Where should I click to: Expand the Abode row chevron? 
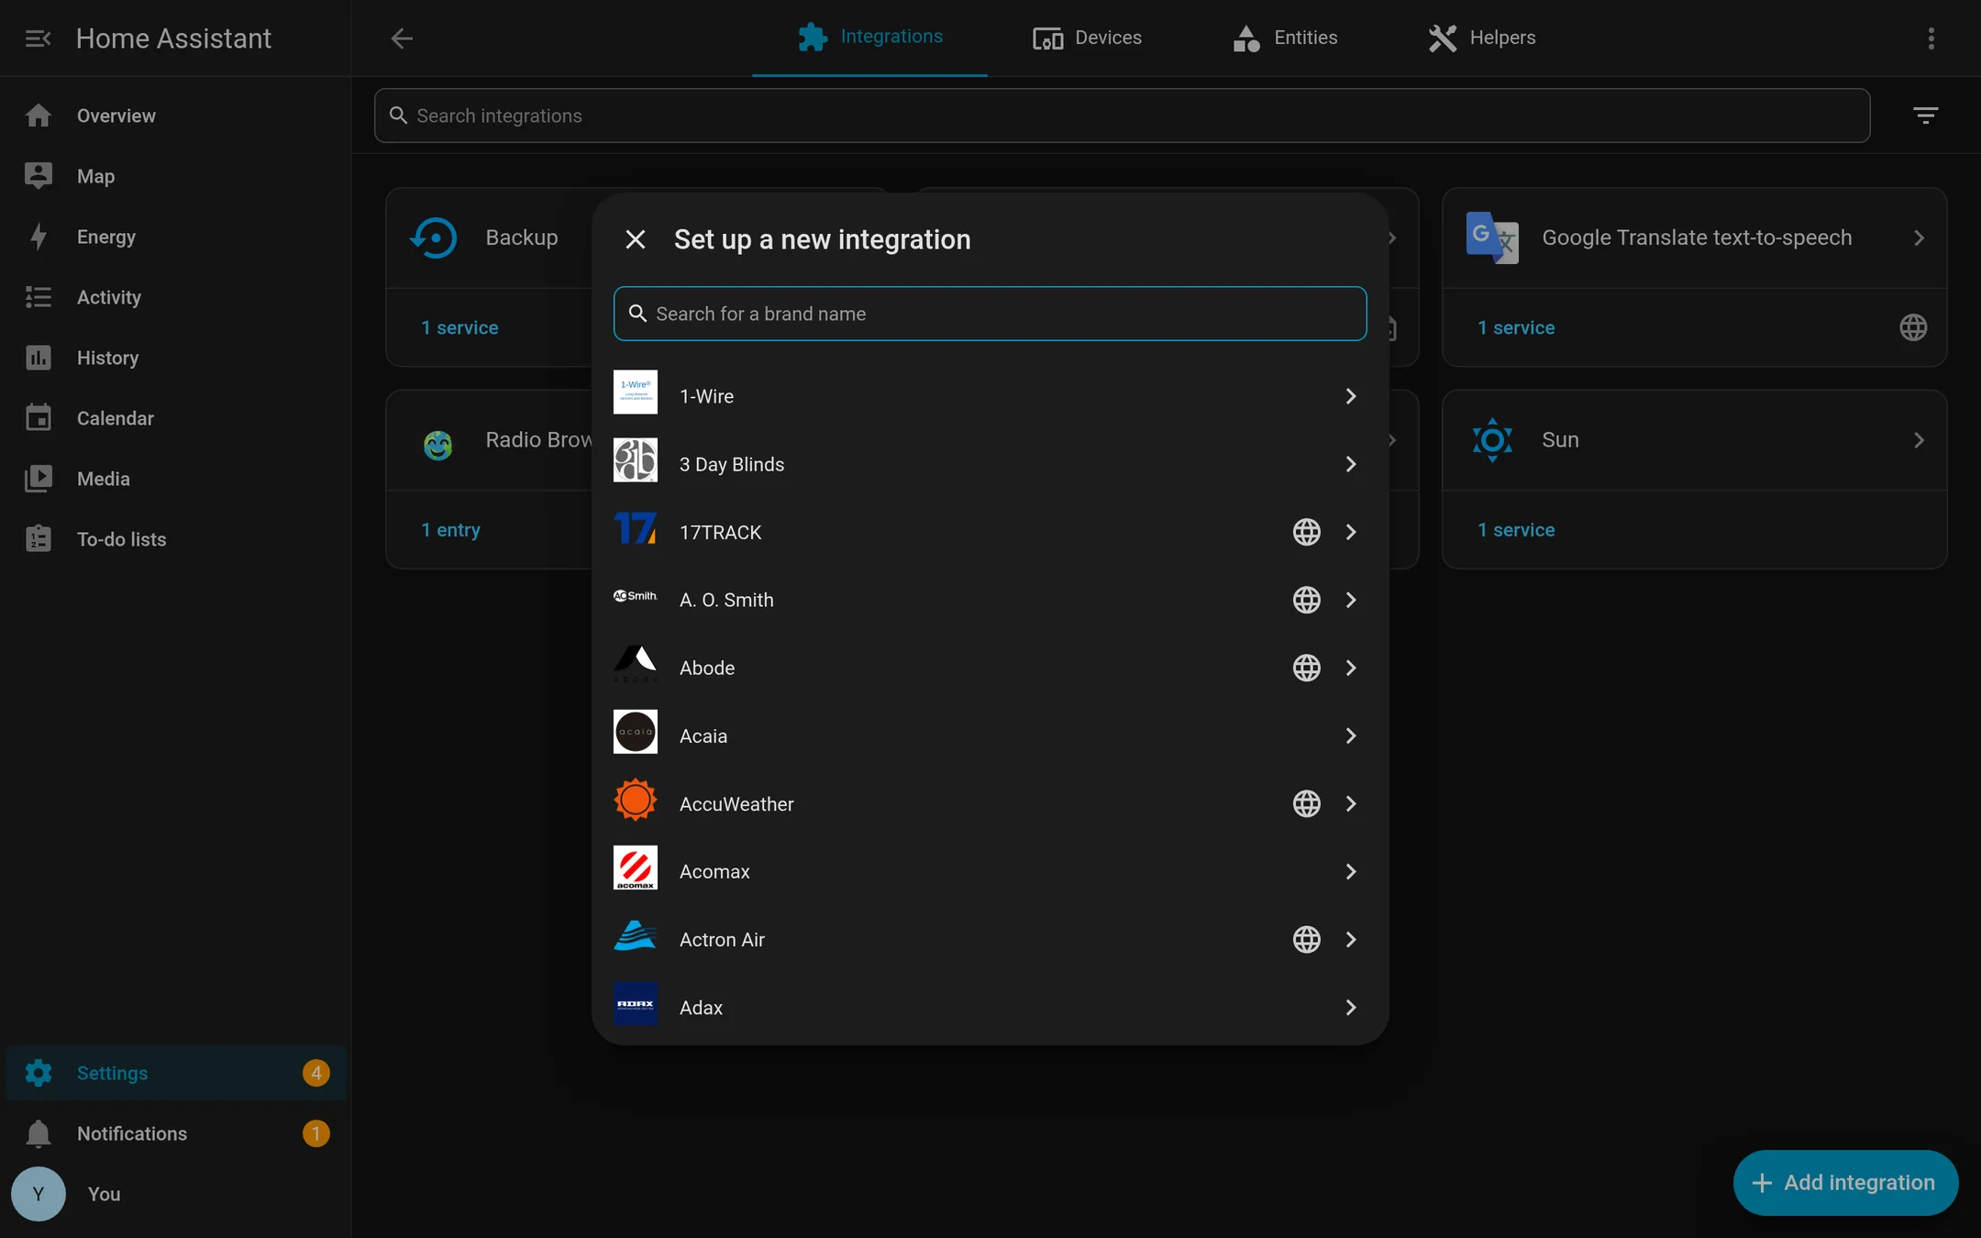click(x=1351, y=668)
